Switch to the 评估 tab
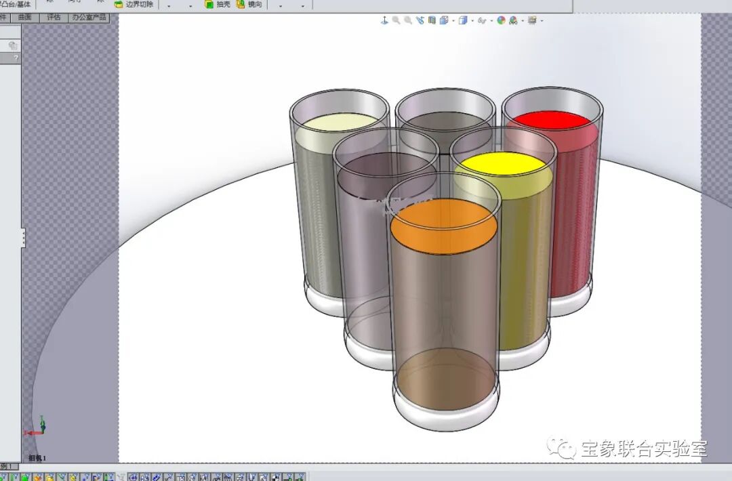This screenshot has height=481, width=732. coord(54,17)
